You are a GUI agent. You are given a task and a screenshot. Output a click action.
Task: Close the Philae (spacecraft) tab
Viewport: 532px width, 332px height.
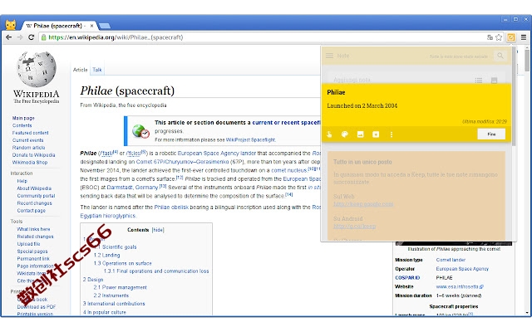coord(91,26)
